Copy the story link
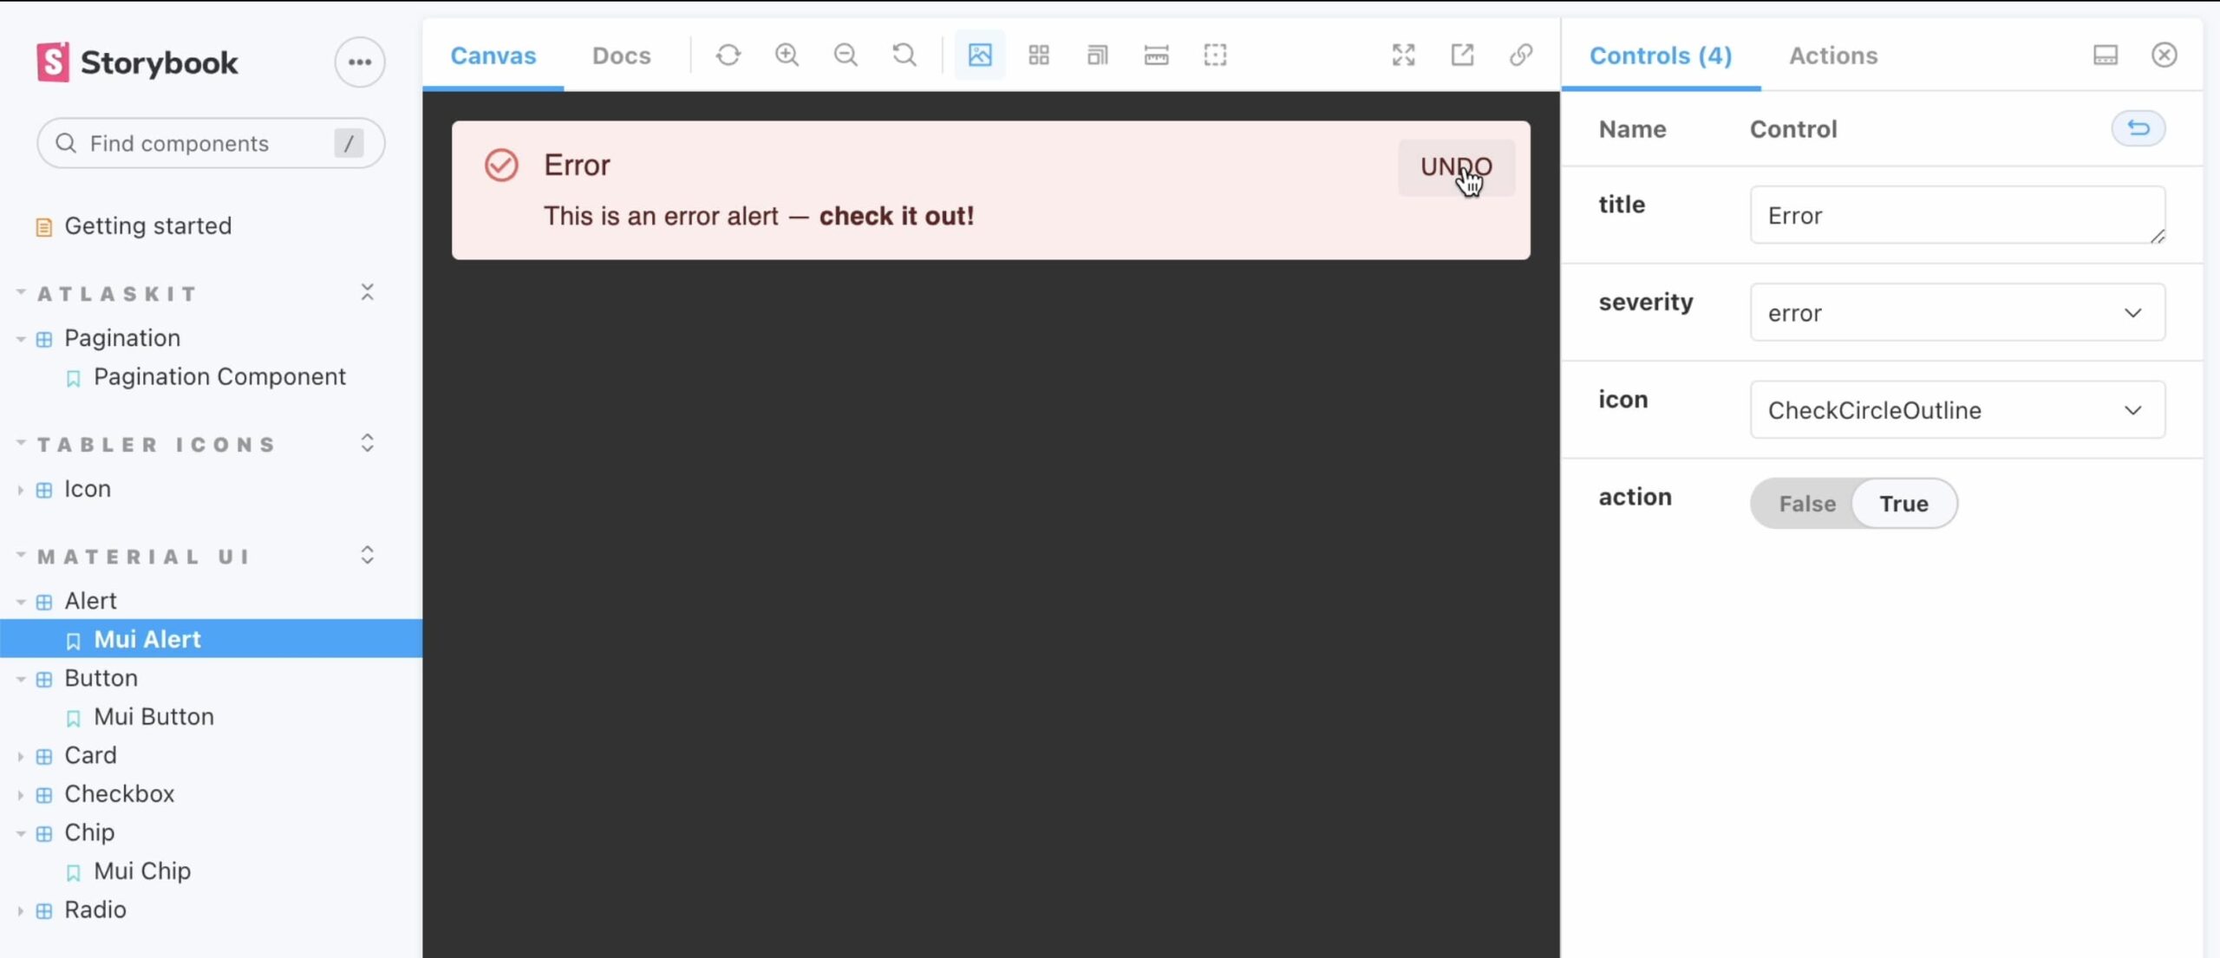2220x958 pixels. click(x=1520, y=55)
